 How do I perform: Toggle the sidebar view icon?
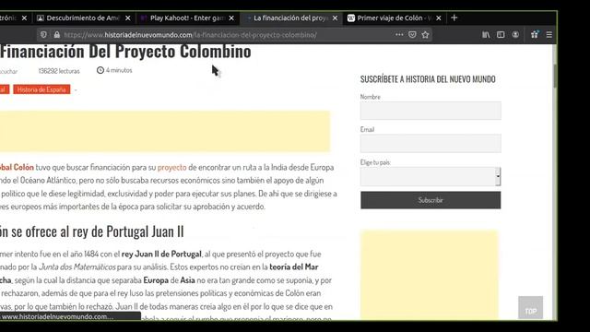[501, 35]
